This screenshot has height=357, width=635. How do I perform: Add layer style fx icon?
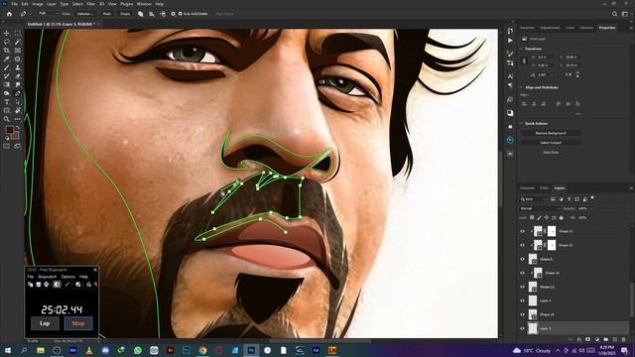pyautogui.click(x=579, y=339)
